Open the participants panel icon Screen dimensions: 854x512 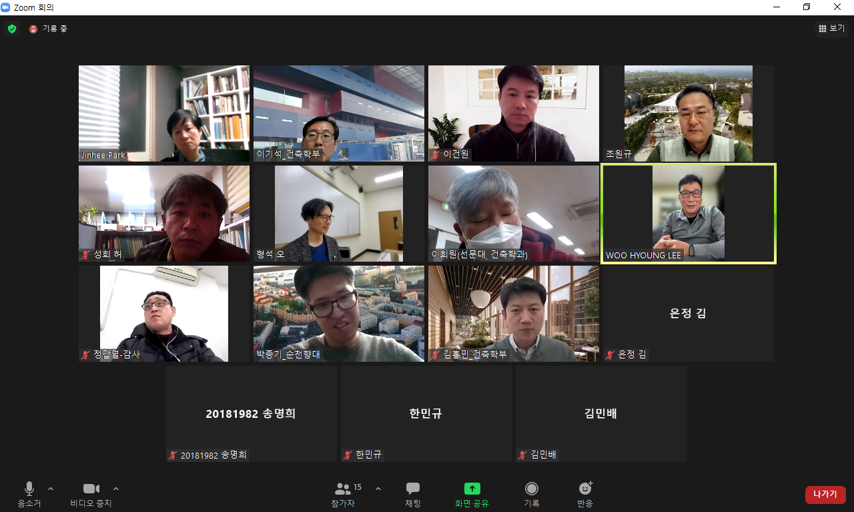point(343,489)
